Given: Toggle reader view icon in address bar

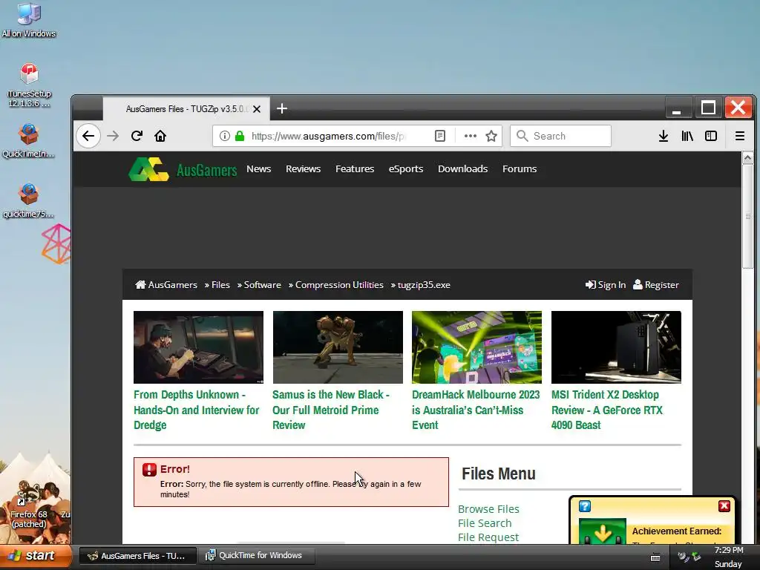Looking at the screenshot, I should tap(440, 136).
